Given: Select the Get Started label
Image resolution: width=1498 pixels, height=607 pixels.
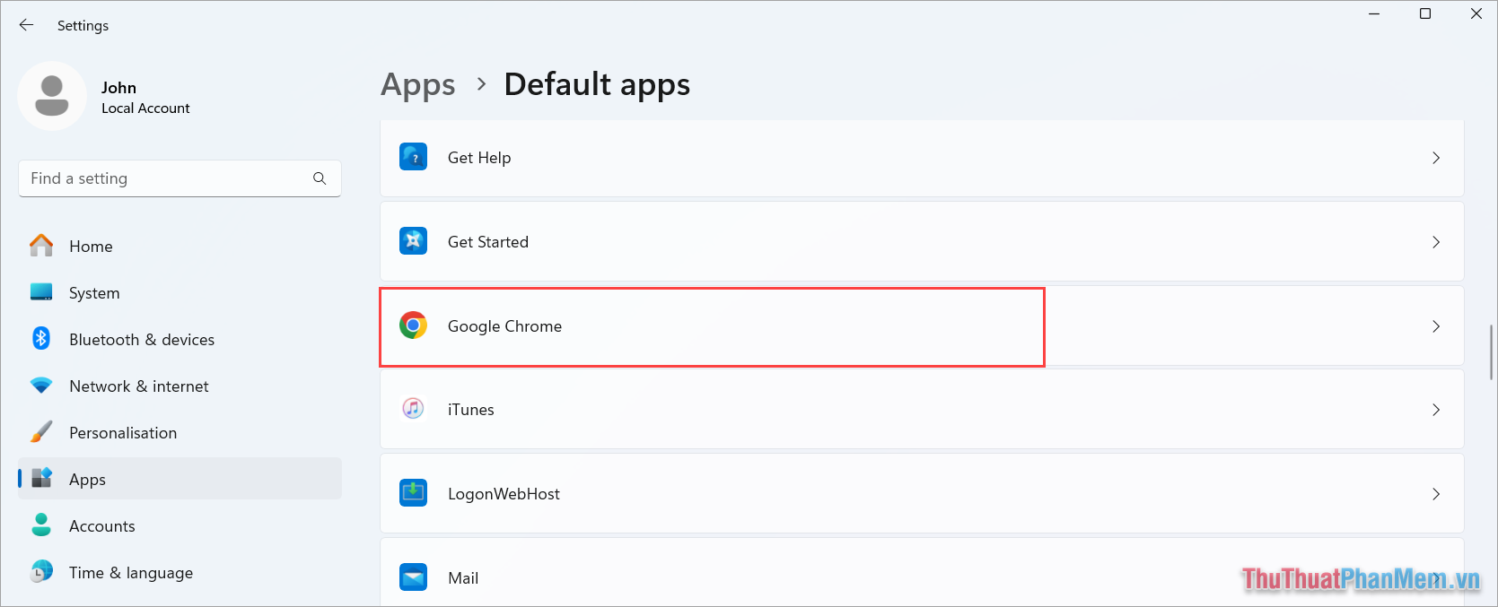Looking at the screenshot, I should pyautogui.click(x=488, y=242).
